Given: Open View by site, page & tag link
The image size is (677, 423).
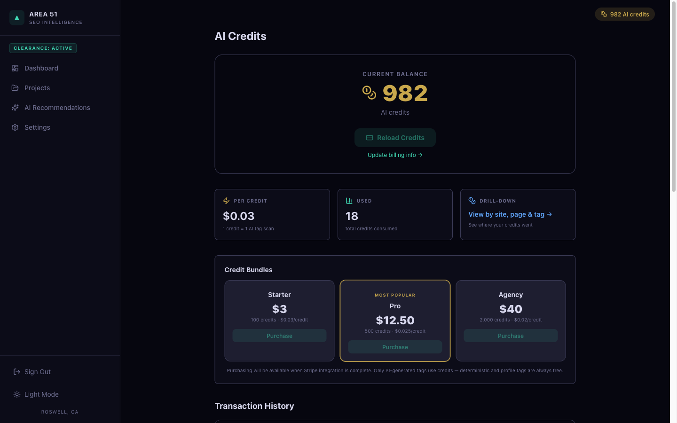Looking at the screenshot, I should coord(510,214).
